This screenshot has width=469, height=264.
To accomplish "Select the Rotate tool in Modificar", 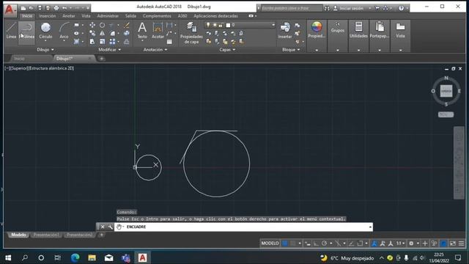I will [x=103, y=25].
